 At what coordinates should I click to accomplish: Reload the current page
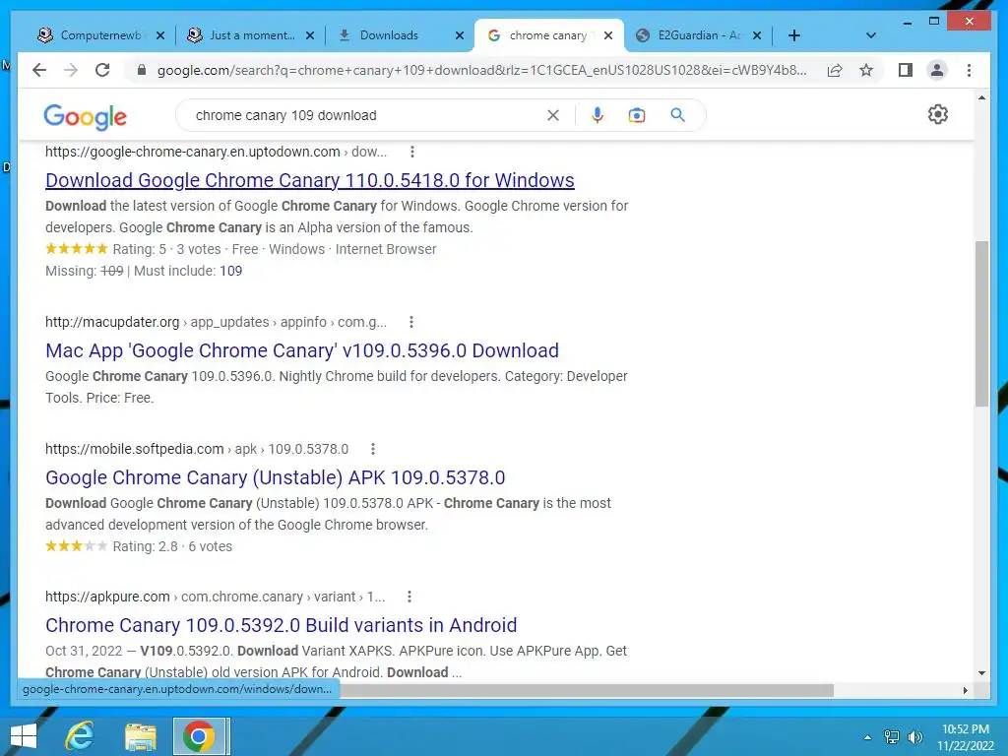click(x=102, y=70)
